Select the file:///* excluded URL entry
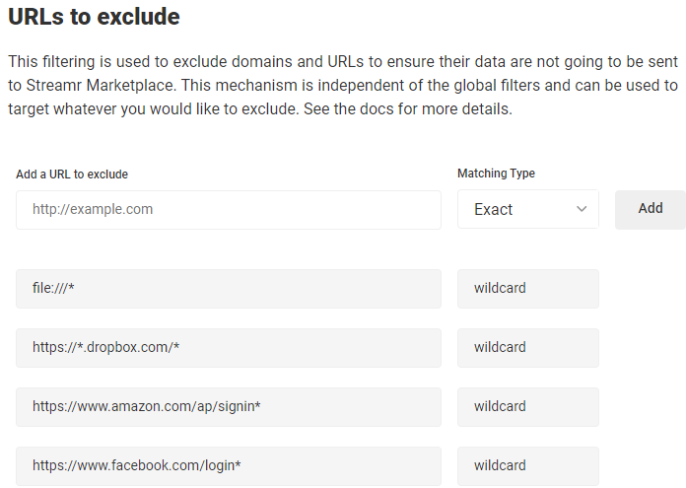 [228, 288]
